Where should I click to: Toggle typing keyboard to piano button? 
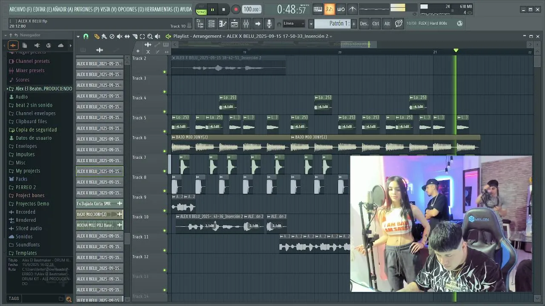[x=318, y=9]
